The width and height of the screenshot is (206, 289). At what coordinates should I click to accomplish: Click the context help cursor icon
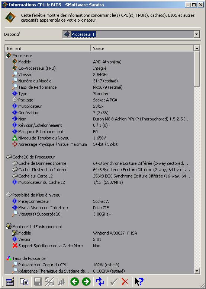[x=139, y=282]
